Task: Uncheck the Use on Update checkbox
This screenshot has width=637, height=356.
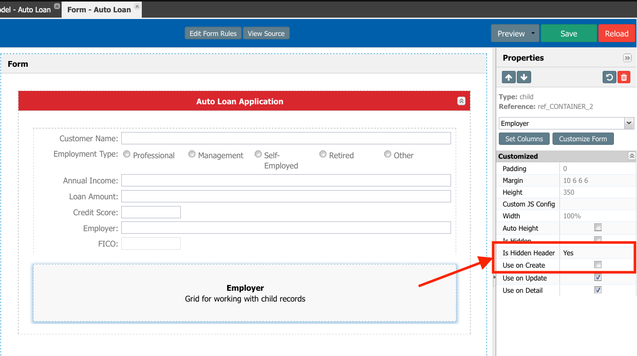Action: [597, 277]
